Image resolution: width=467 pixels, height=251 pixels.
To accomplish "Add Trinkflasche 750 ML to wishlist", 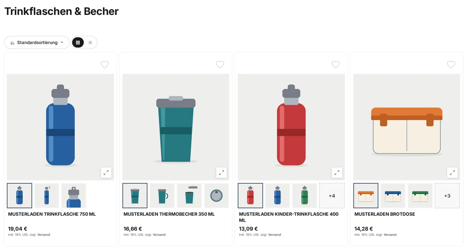I will coord(105,64).
